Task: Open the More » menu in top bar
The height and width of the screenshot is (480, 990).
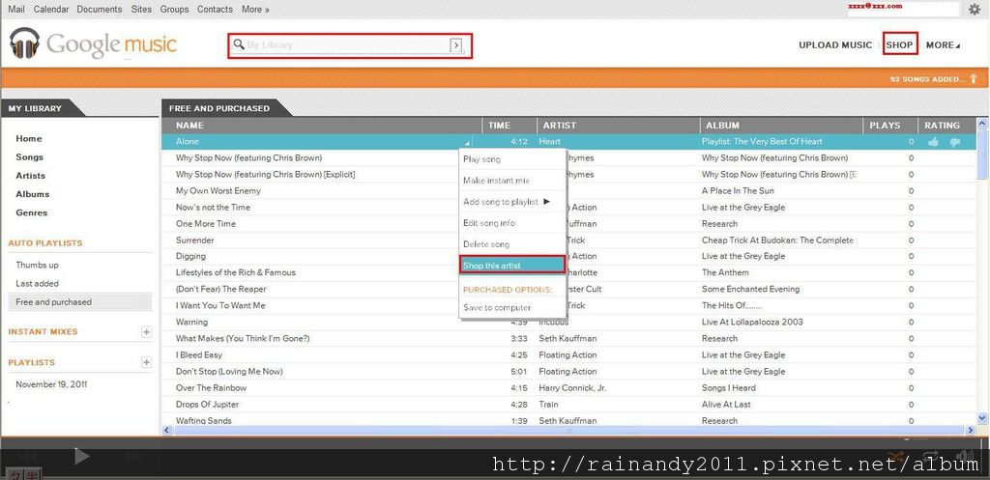Action: coord(255,10)
